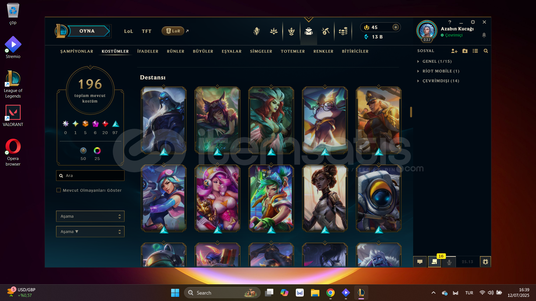The image size is (536, 301).
Task: Open Opera browser desktop shortcut
Action: [13, 152]
